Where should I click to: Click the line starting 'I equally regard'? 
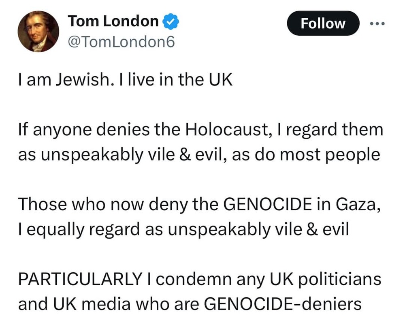coord(183,229)
